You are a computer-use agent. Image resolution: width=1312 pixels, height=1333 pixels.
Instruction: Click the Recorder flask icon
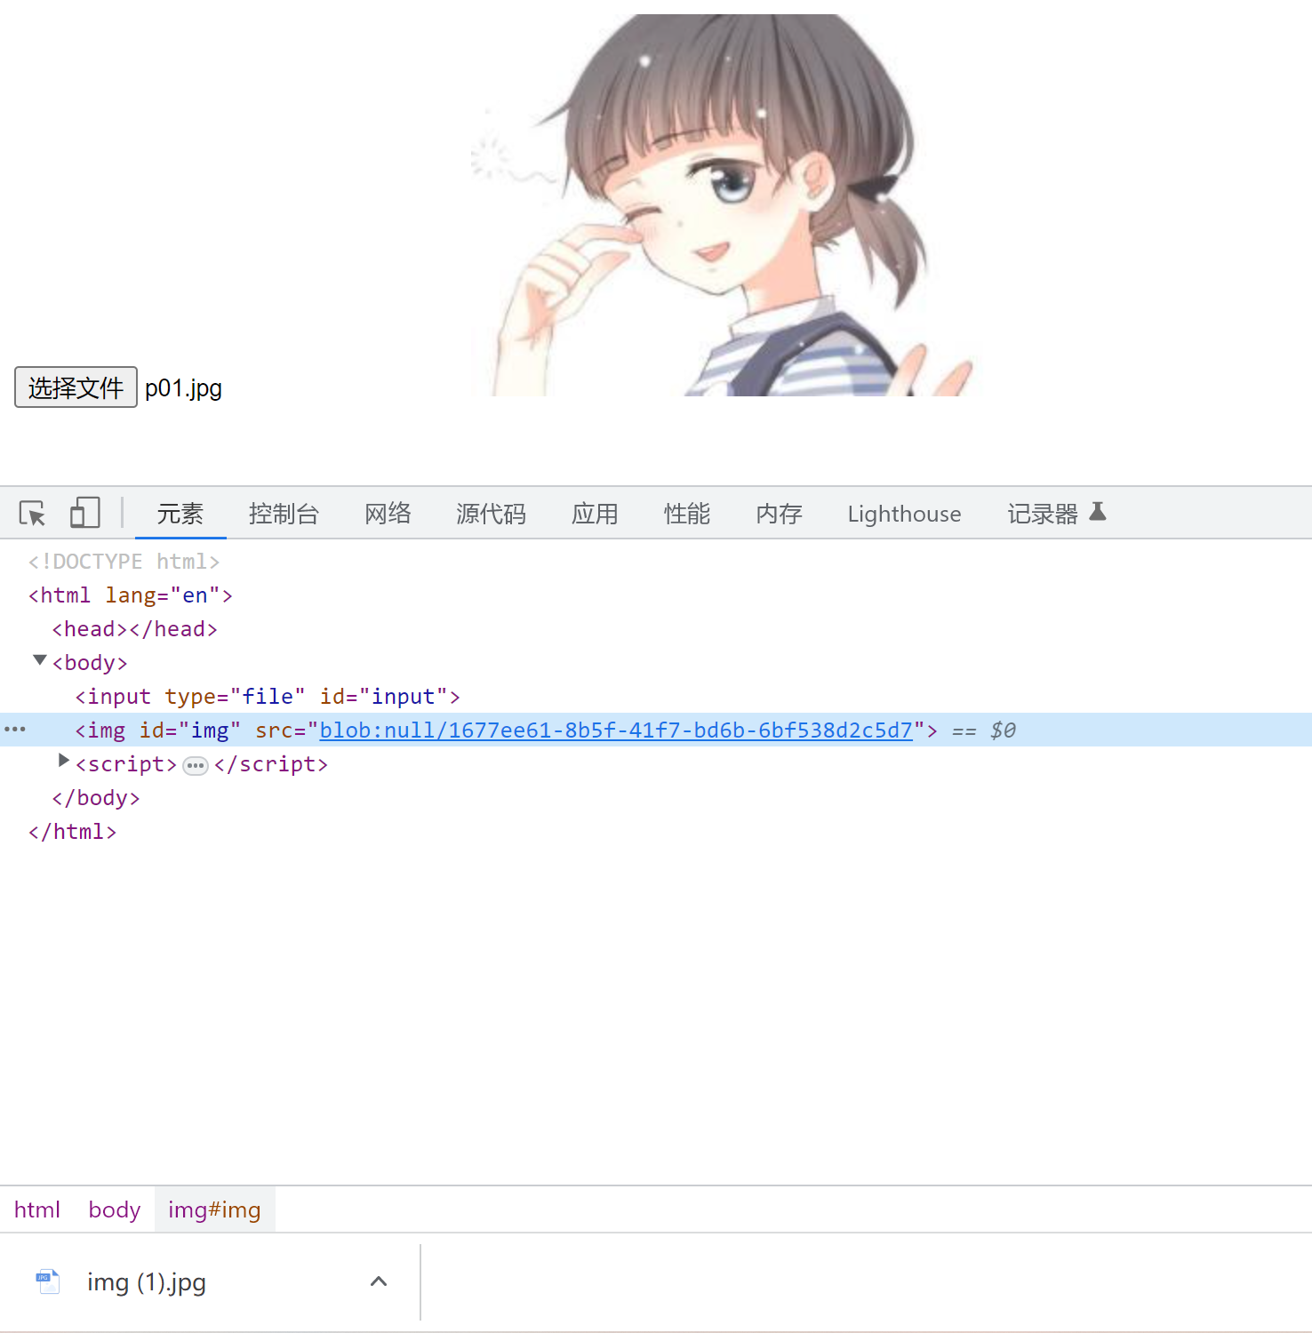tap(1098, 512)
